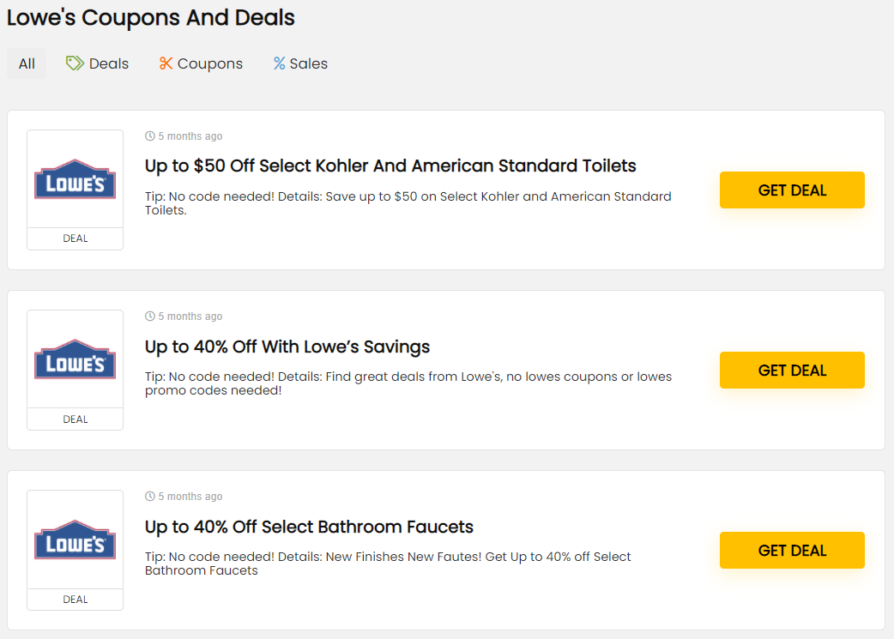Click the Lowe's logo on Kohler toilets deal

click(x=75, y=179)
